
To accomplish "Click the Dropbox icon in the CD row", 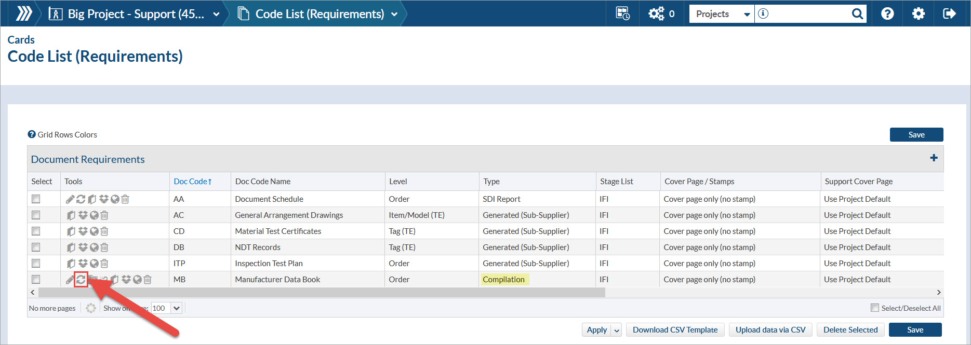I will [83, 231].
